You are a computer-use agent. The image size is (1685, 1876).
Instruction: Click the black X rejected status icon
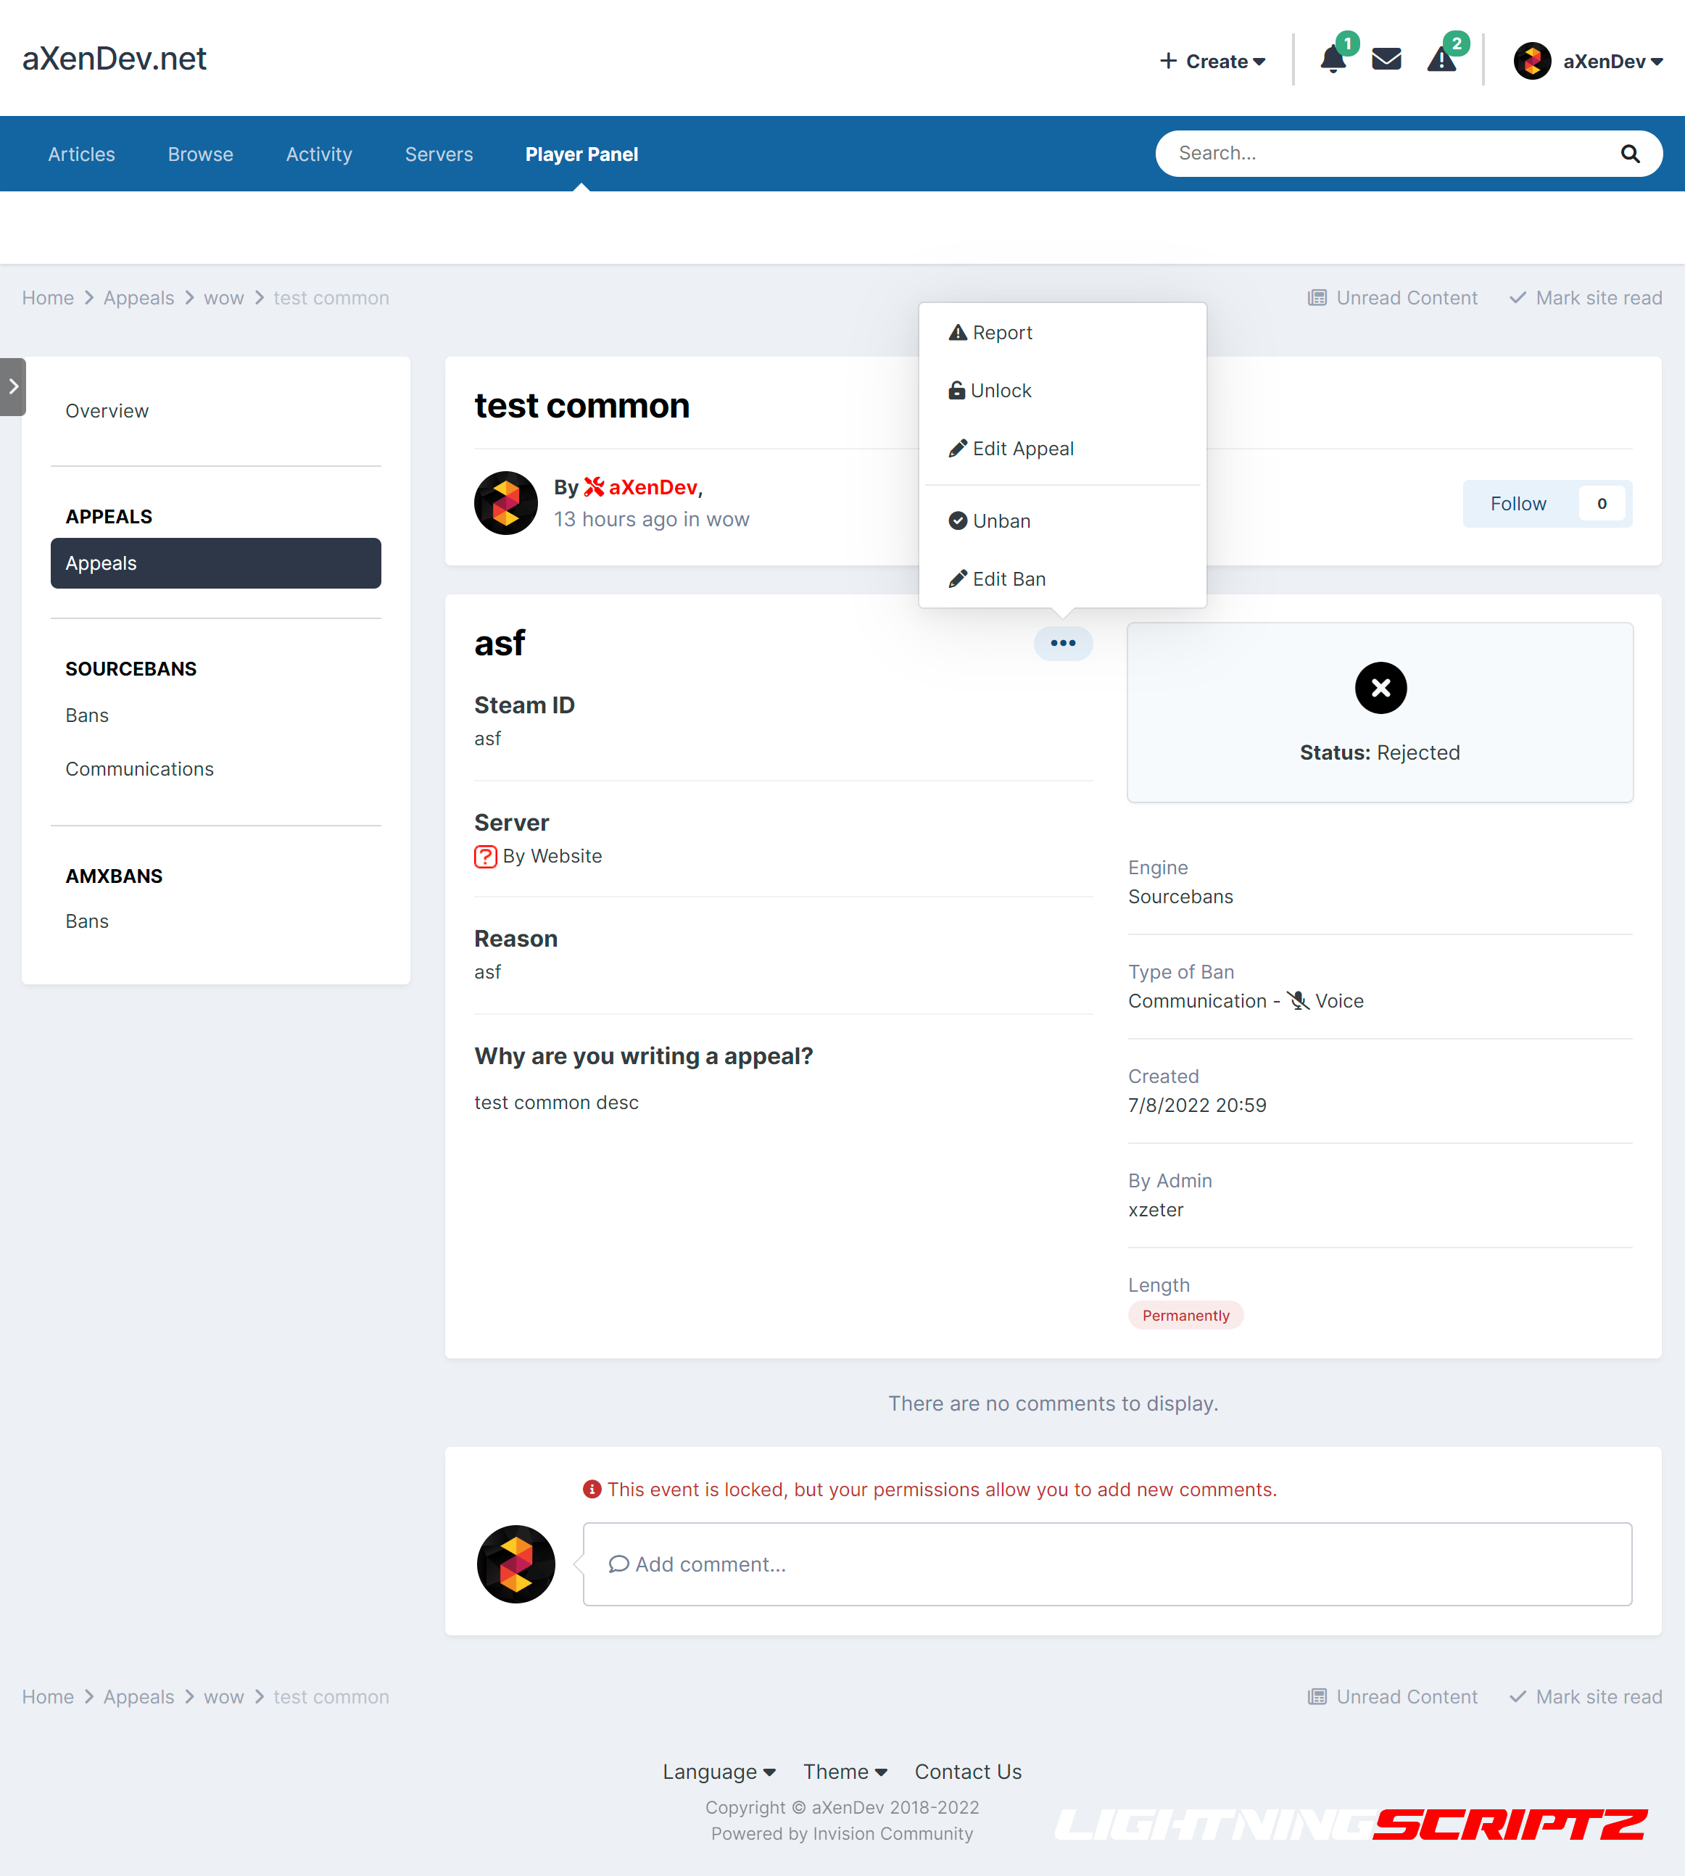[1380, 688]
